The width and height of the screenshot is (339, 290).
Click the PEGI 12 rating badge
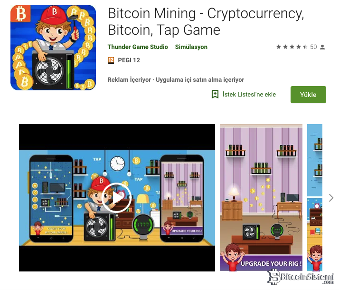(111, 60)
